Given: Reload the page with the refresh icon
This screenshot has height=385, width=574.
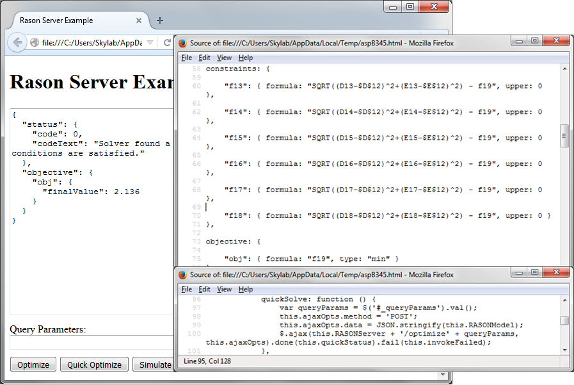Looking at the screenshot, I should 167,42.
